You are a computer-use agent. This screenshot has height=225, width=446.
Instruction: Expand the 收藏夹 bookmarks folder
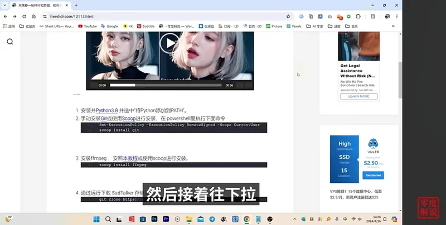coord(27,26)
